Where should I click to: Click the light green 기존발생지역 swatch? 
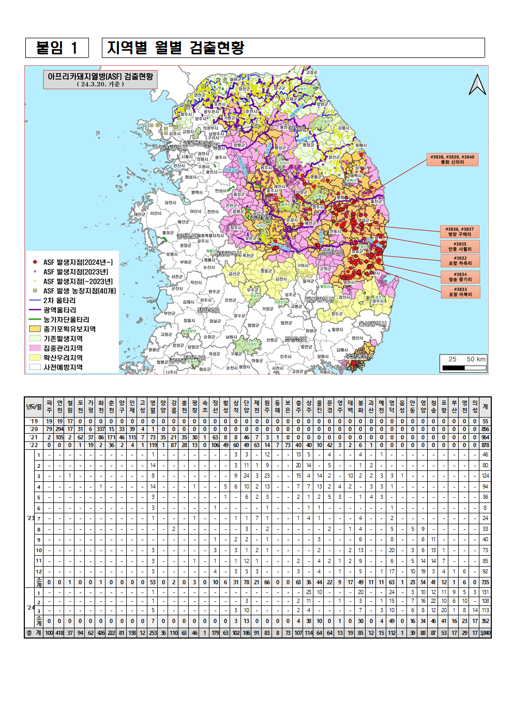click(35, 338)
